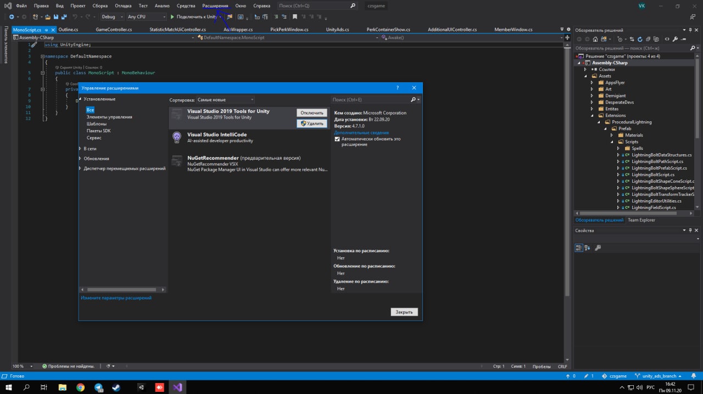Select the NuGetRecommender extension entry
This screenshot has width=703, height=394.
pyautogui.click(x=249, y=164)
